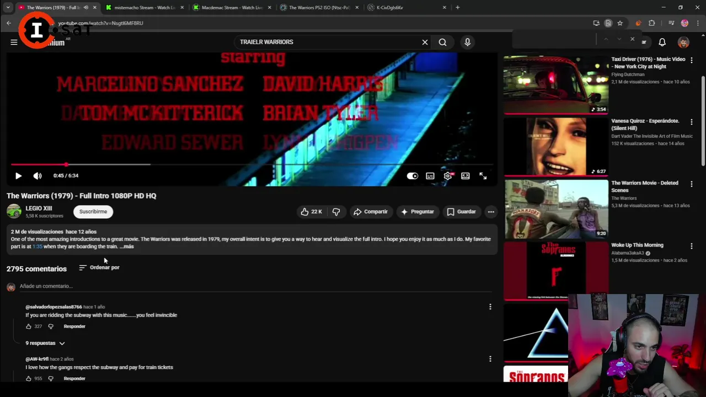Switch to the Macdemac Stream tab
Viewport: 706px width, 397px height.
[232, 8]
